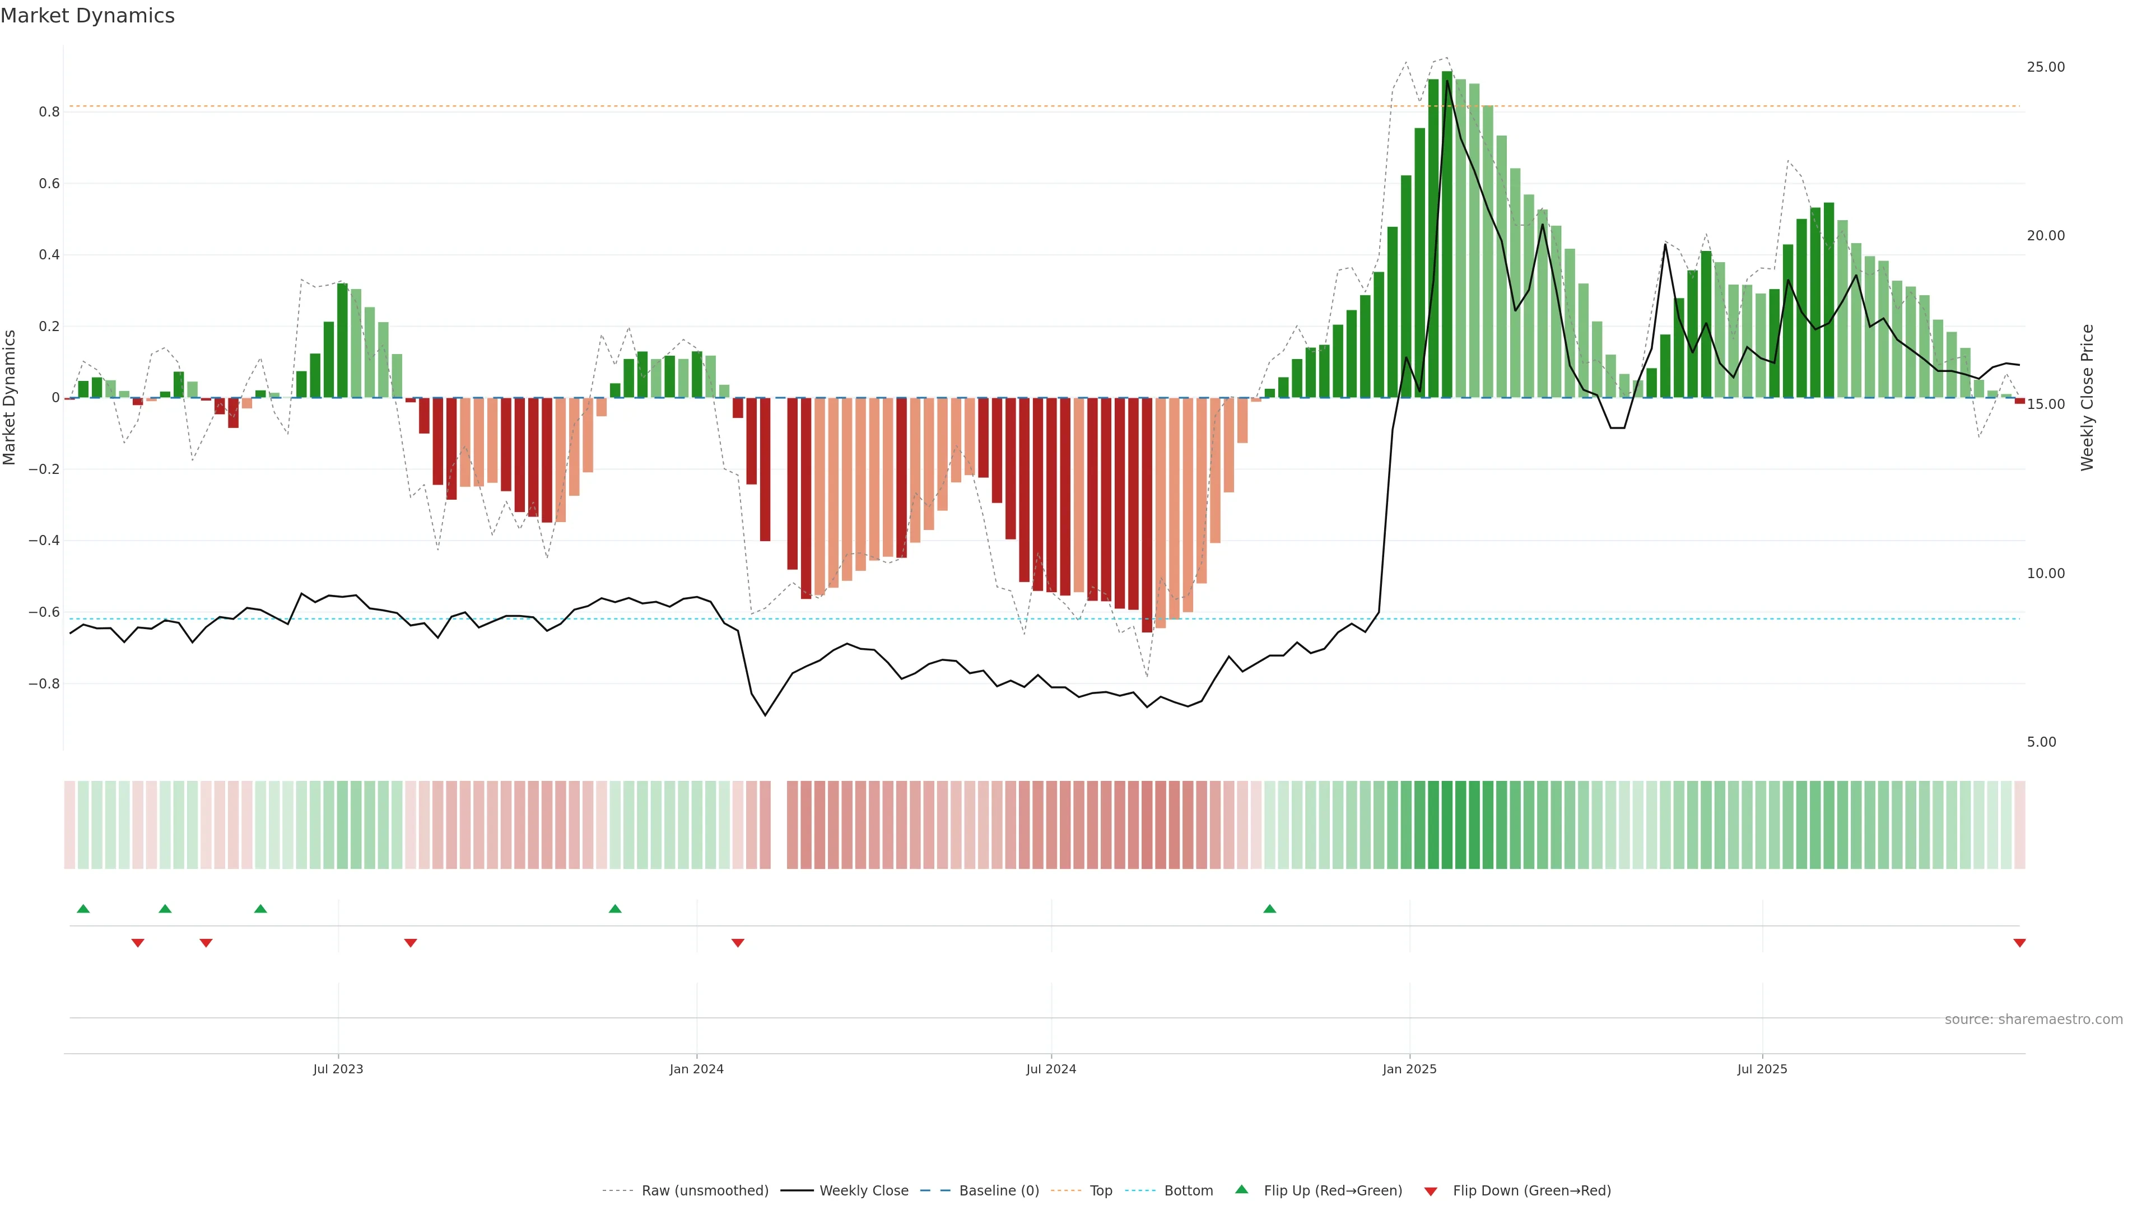The height and width of the screenshot is (1210, 2151).
Task: Click the red flip-down marker after Jan 2024
Action: click(737, 943)
